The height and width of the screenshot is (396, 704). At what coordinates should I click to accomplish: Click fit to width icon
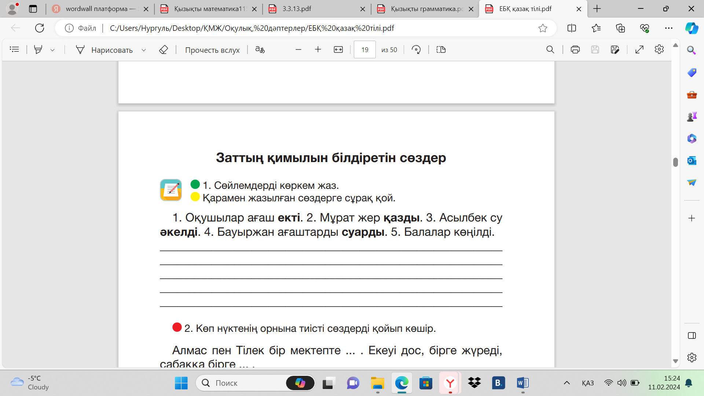point(338,49)
